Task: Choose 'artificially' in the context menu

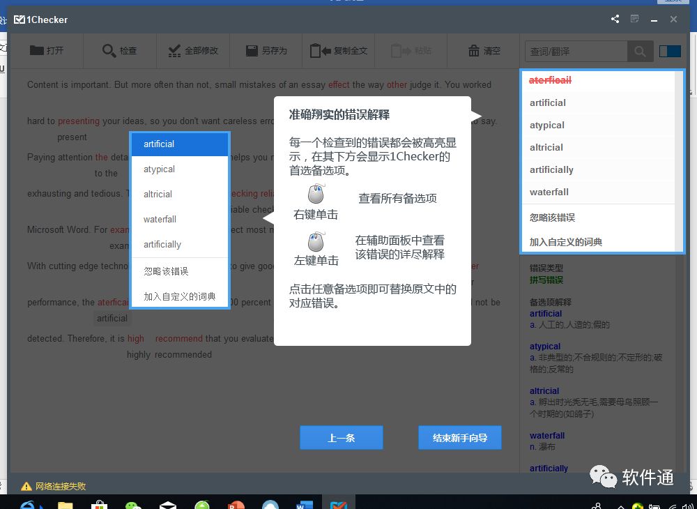Action: point(180,245)
